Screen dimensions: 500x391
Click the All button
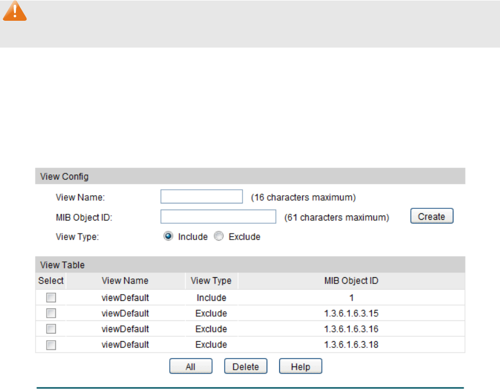(191, 366)
